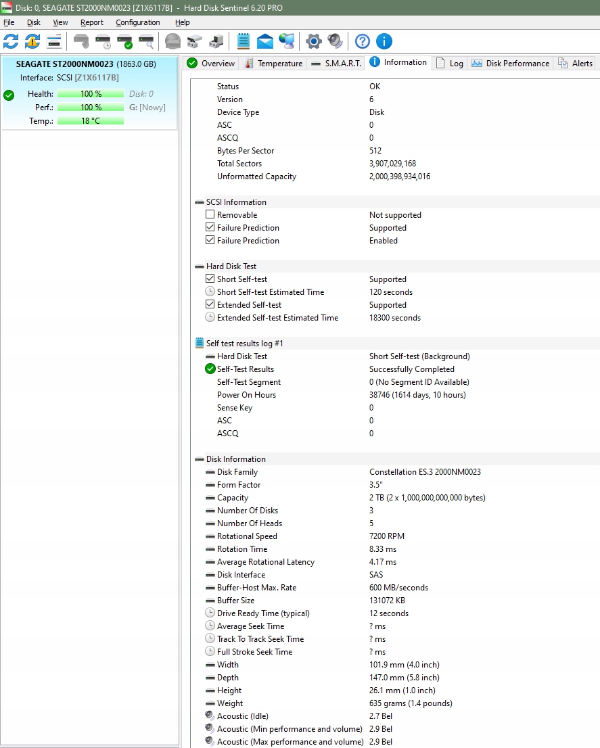
Task: Click the clock icon beside Average Seek Time
Action: [x=210, y=626]
